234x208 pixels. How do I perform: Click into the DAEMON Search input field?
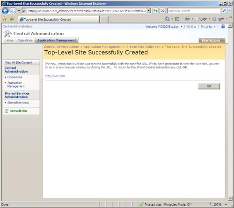194,11
